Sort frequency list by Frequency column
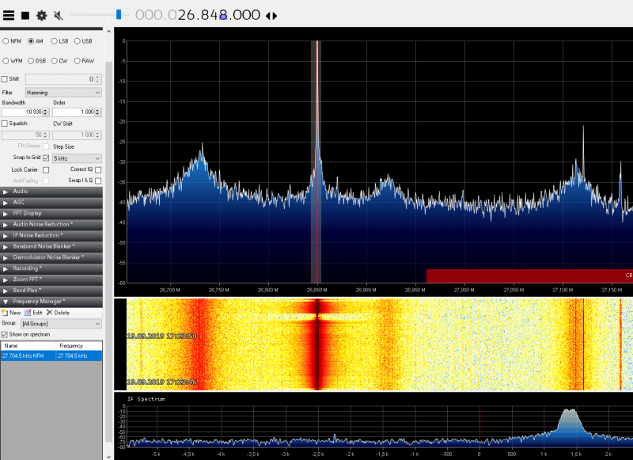The height and width of the screenshot is (460, 633). pos(79,346)
